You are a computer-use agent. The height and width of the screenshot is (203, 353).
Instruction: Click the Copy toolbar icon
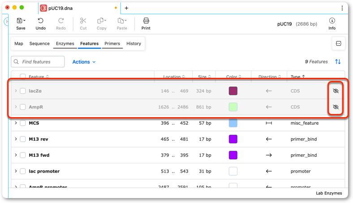100,21
